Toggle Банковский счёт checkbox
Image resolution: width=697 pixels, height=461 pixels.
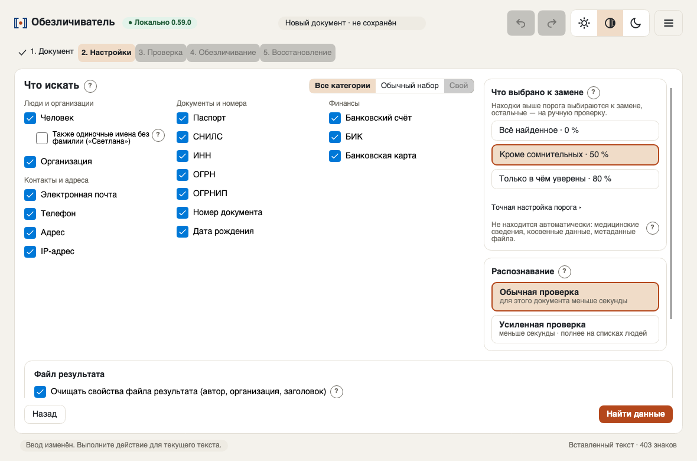[335, 118]
